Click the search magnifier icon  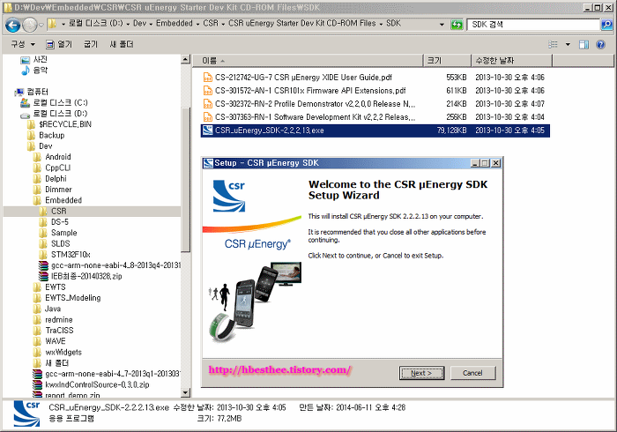click(x=606, y=25)
